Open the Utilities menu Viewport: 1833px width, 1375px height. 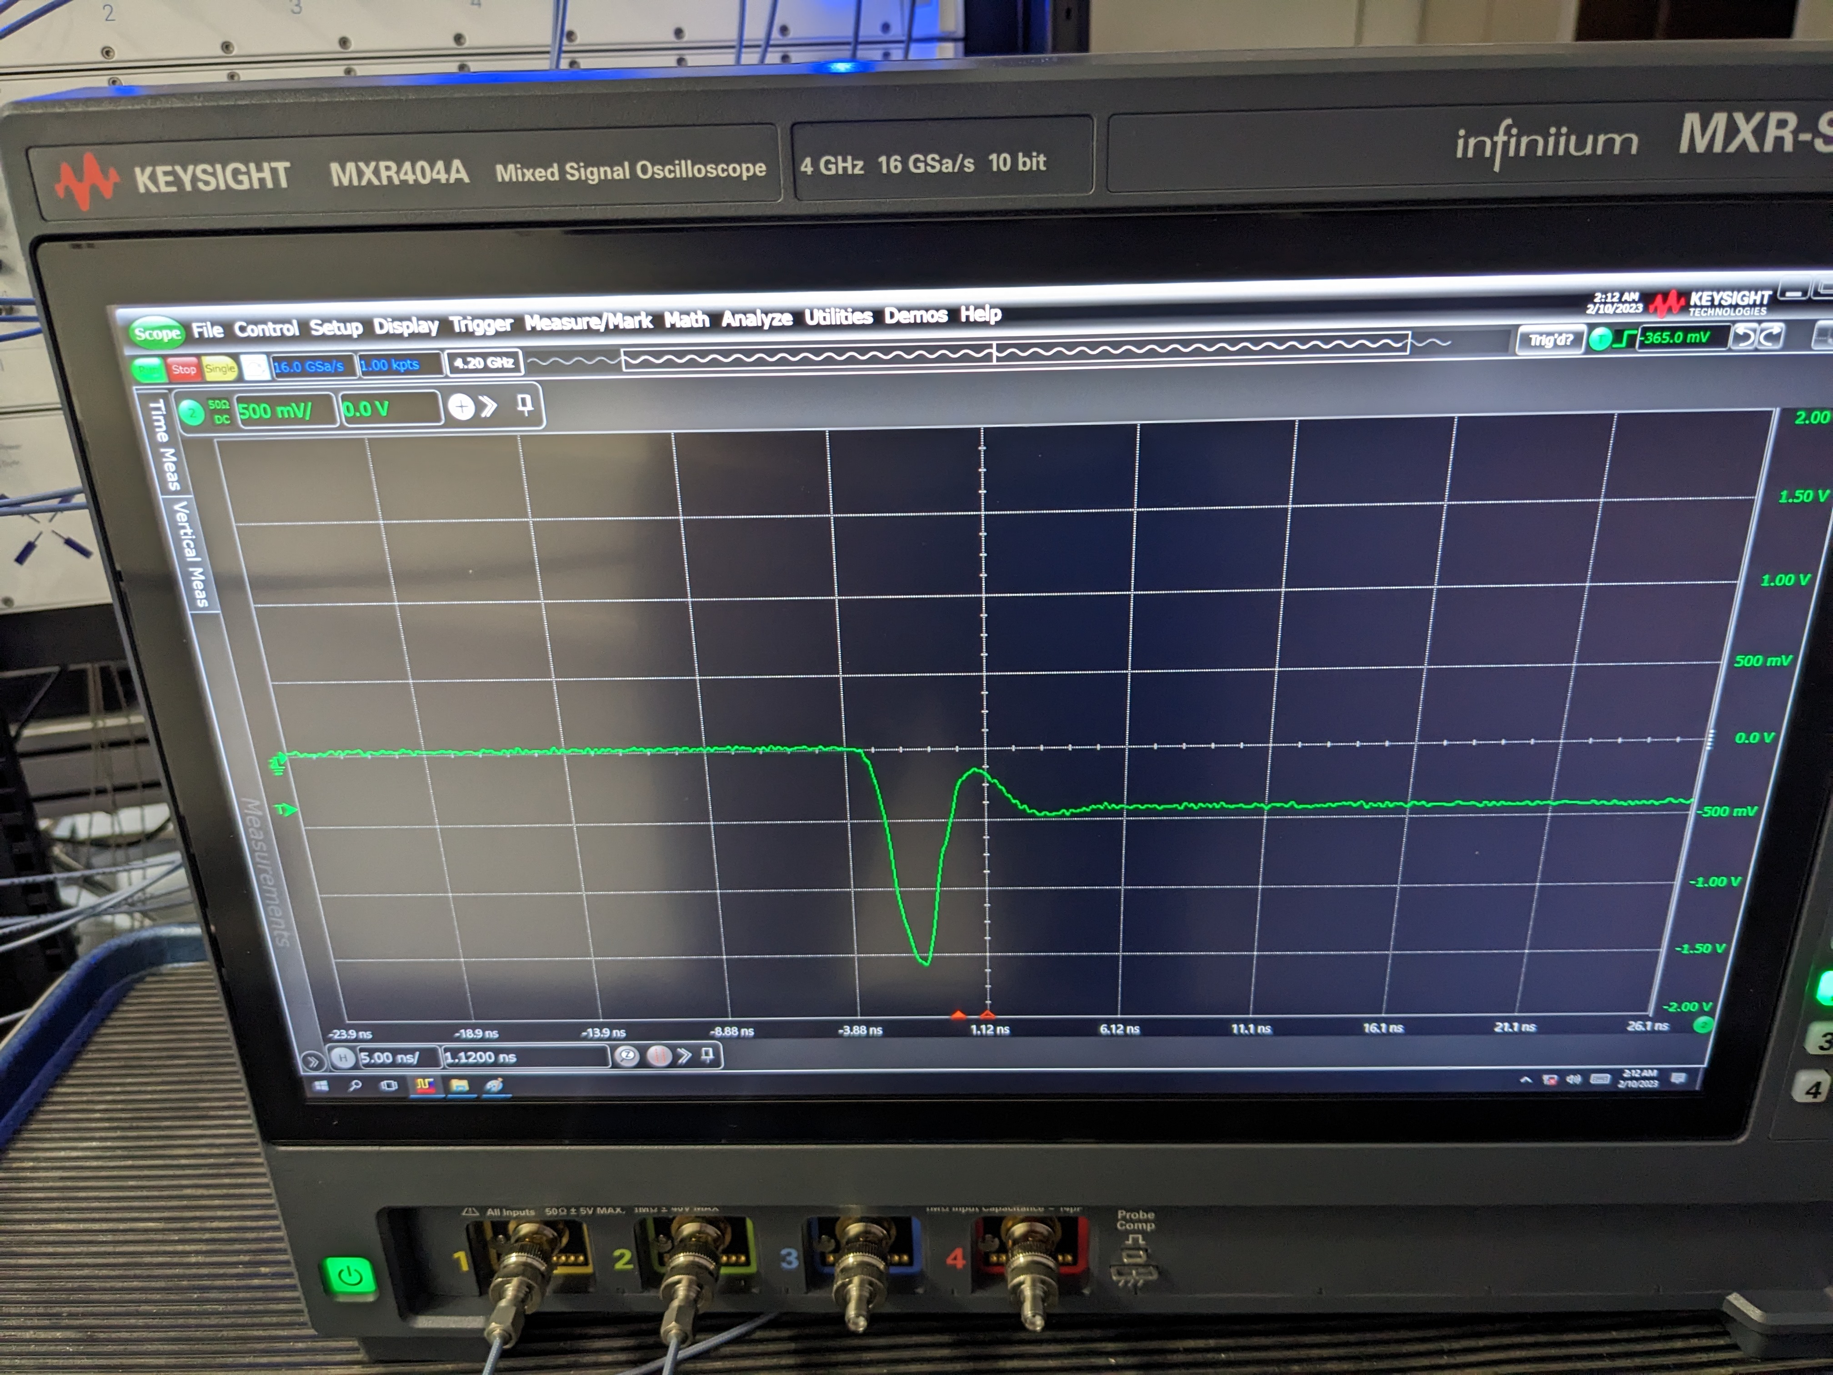tap(838, 316)
